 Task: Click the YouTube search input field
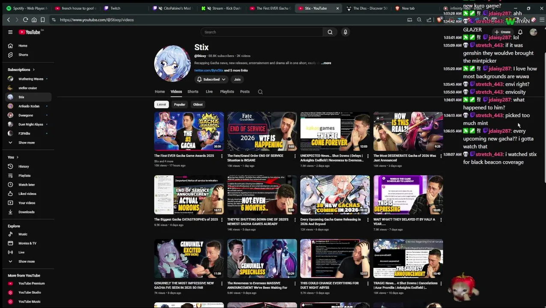point(262,32)
